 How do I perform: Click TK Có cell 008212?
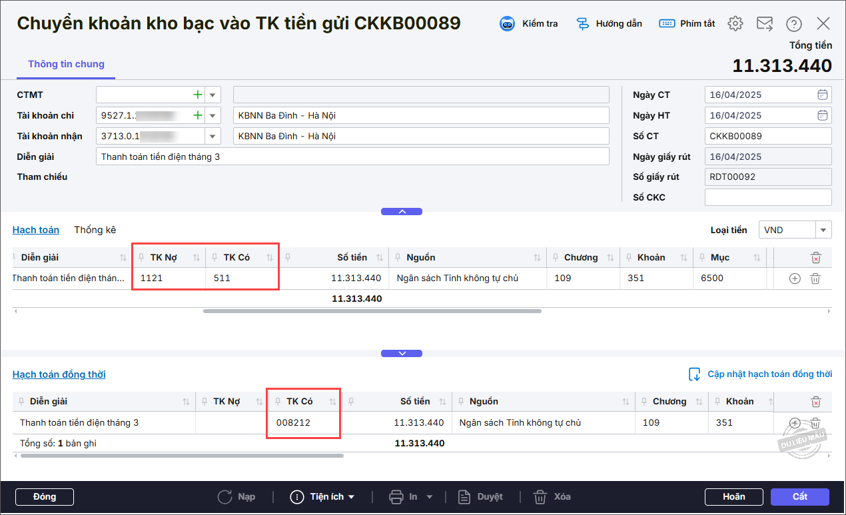[x=304, y=422]
